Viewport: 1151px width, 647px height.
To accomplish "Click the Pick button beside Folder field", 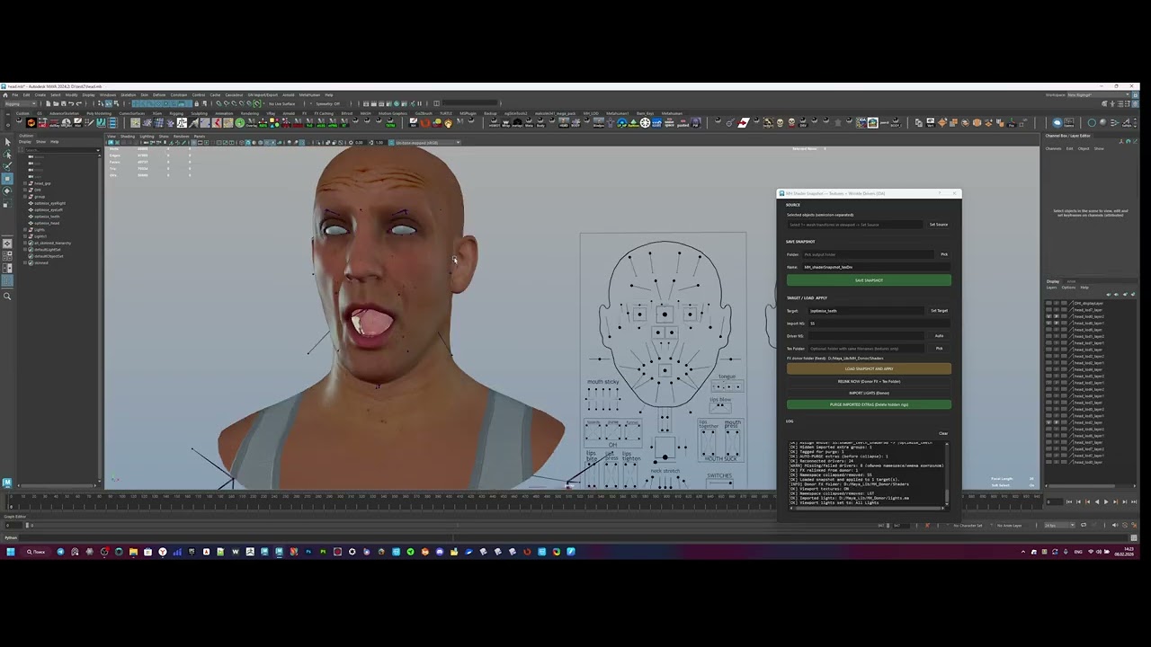I will 944,254.
